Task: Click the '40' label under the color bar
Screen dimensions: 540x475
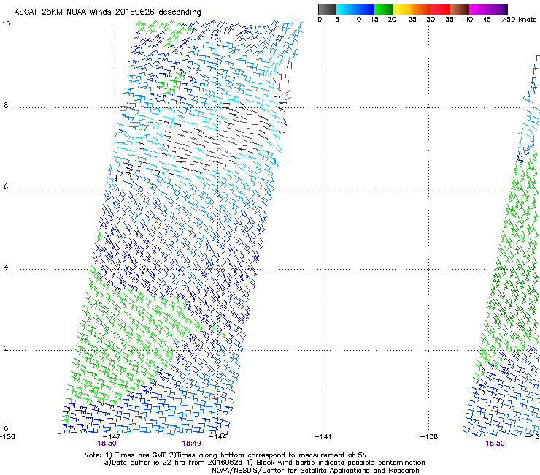Action: [x=468, y=20]
